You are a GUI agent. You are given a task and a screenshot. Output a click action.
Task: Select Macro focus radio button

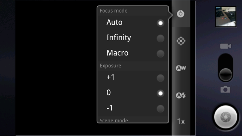point(160,54)
